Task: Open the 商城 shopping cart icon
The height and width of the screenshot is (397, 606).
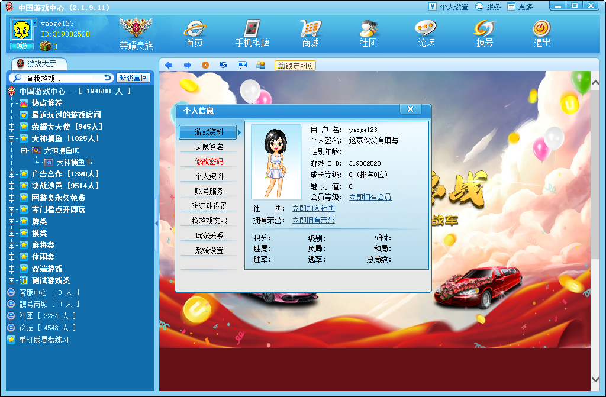Action: point(310,34)
